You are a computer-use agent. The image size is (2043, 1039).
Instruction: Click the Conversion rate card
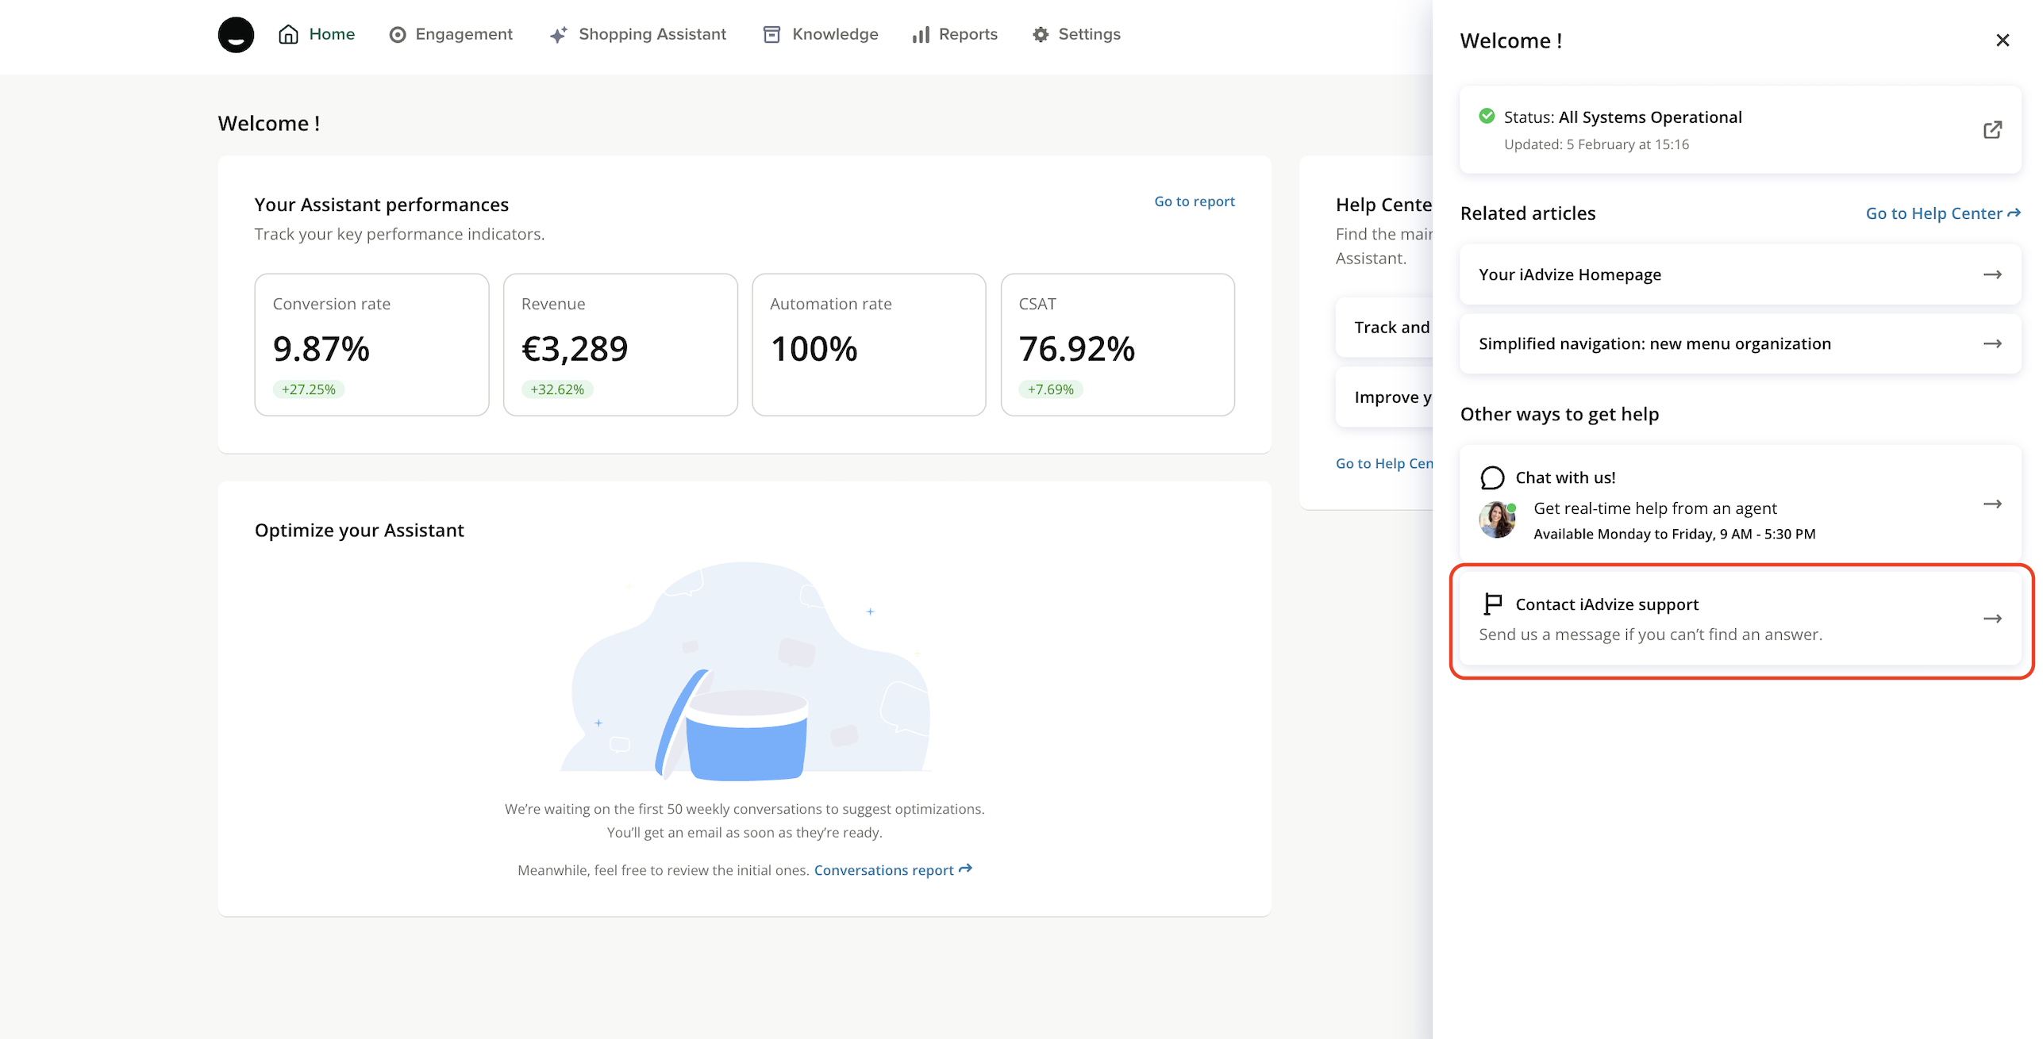point(371,345)
